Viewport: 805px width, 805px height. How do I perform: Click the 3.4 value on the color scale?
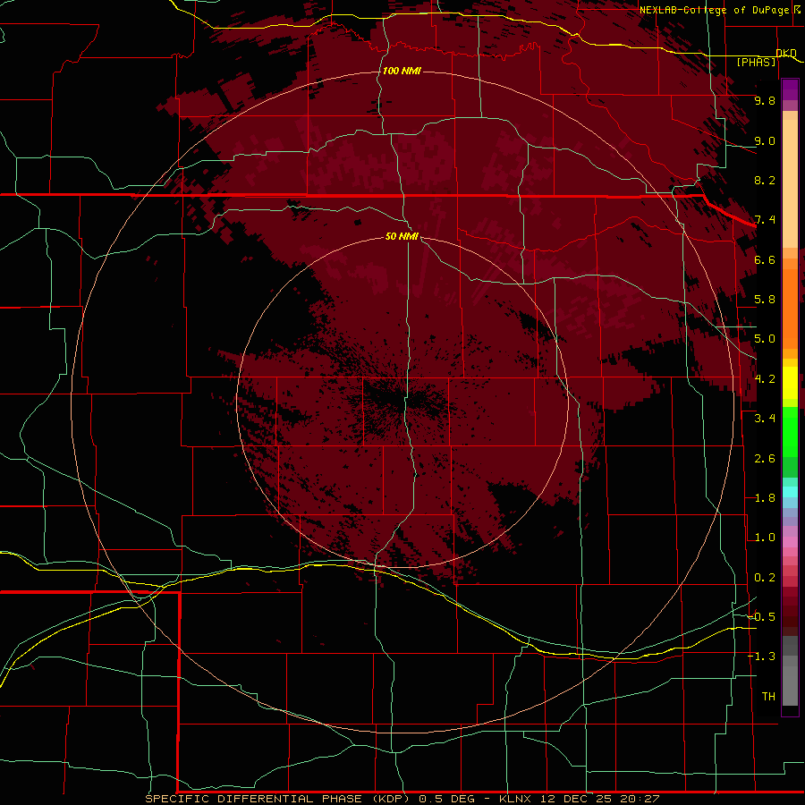(765, 419)
